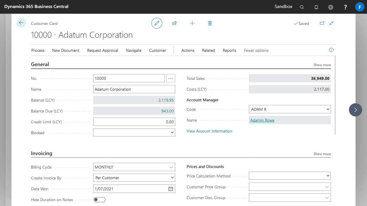Open the Blocked dropdown
The height and width of the screenshot is (206, 367).
[x=134, y=132]
